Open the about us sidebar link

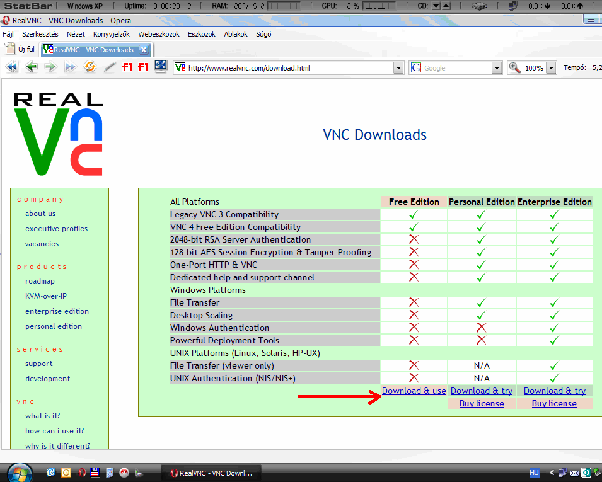tap(40, 214)
